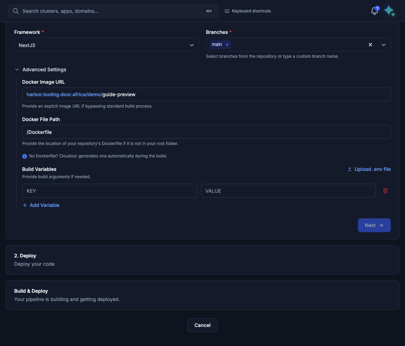Collapse the Advanced Settings section
The width and height of the screenshot is (405, 346).
40,70
